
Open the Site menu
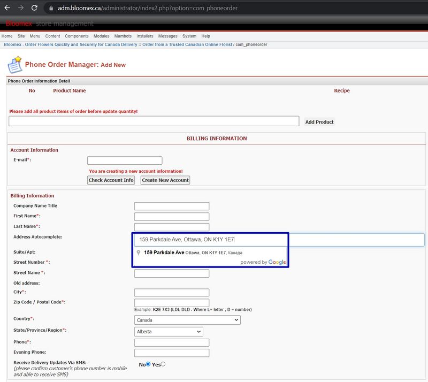tap(21, 36)
